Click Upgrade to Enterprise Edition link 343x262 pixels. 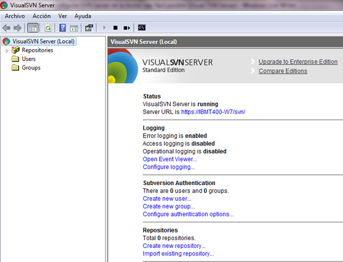click(x=298, y=62)
